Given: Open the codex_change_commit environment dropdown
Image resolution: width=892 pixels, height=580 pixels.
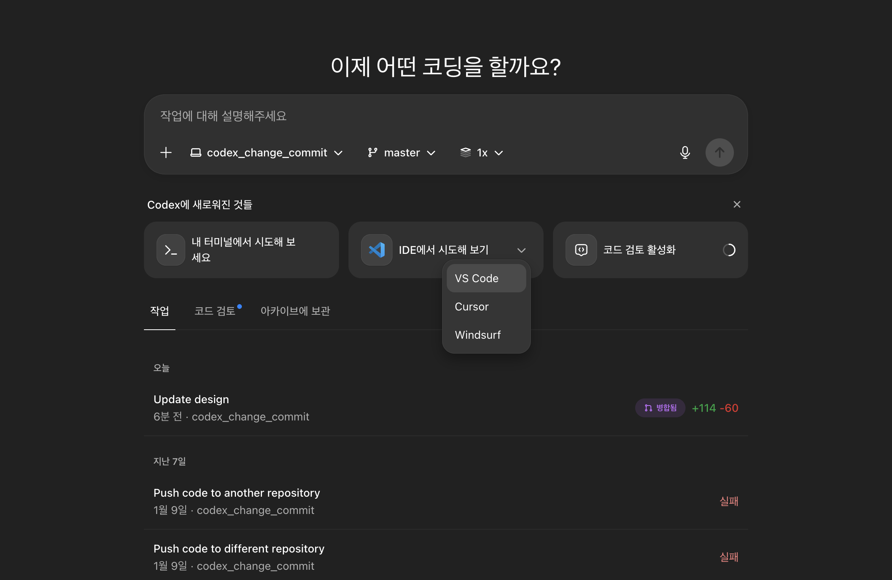Looking at the screenshot, I should click(x=267, y=152).
